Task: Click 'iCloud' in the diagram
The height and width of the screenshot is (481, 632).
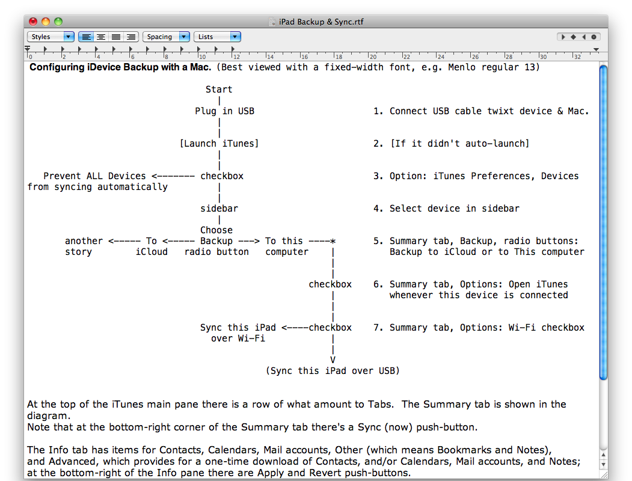Action: coord(152,252)
